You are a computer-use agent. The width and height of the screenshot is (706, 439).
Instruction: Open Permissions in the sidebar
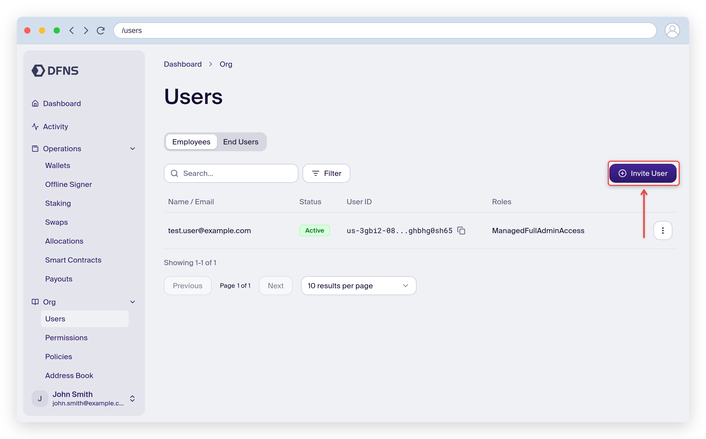click(66, 338)
